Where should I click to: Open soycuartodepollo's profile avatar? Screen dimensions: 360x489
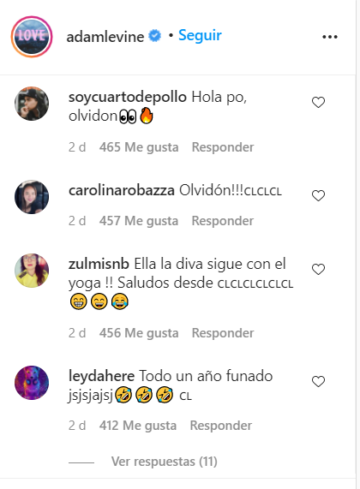[32, 104]
